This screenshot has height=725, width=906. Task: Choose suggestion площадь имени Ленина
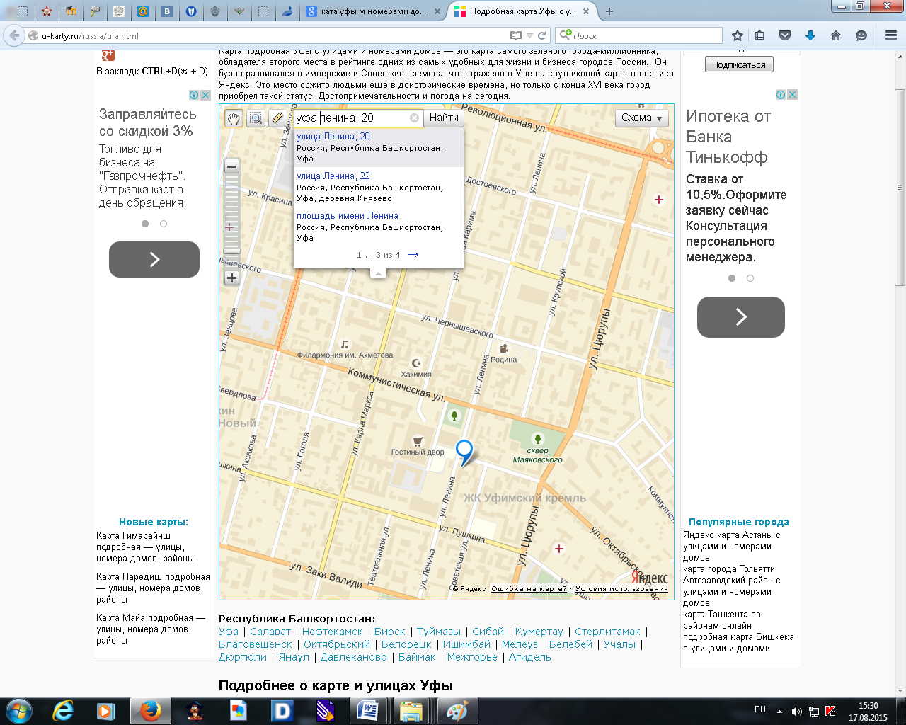[379, 227]
